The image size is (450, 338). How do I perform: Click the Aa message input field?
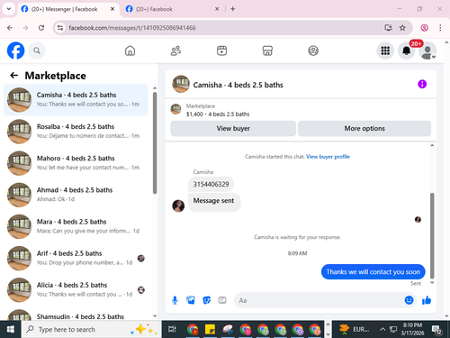coord(319,300)
